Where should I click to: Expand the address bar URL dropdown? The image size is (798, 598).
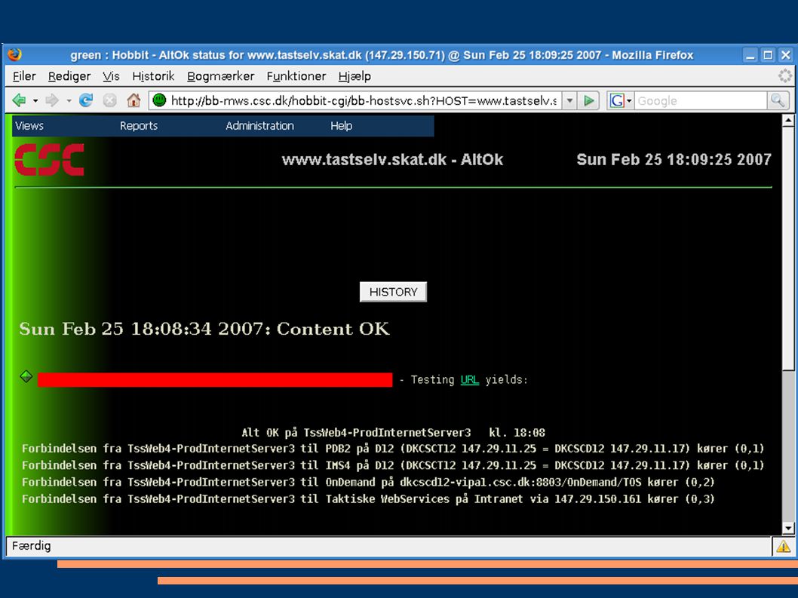tap(569, 100)
